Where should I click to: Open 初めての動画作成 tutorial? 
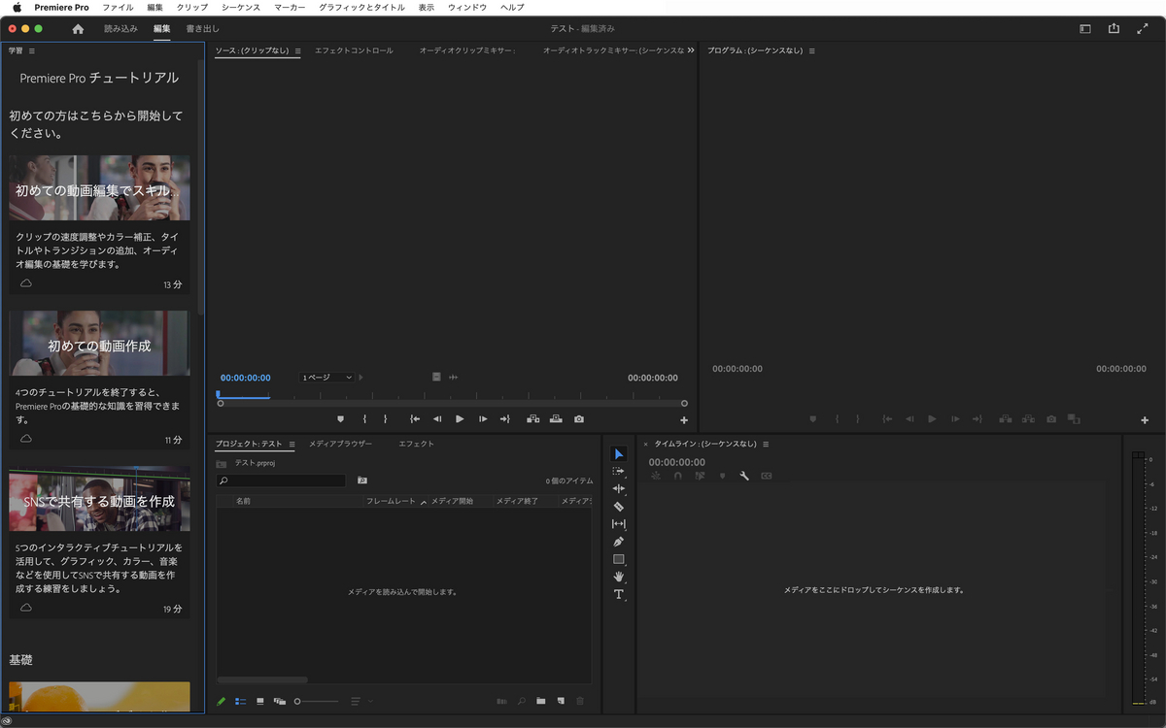point(99,344)
